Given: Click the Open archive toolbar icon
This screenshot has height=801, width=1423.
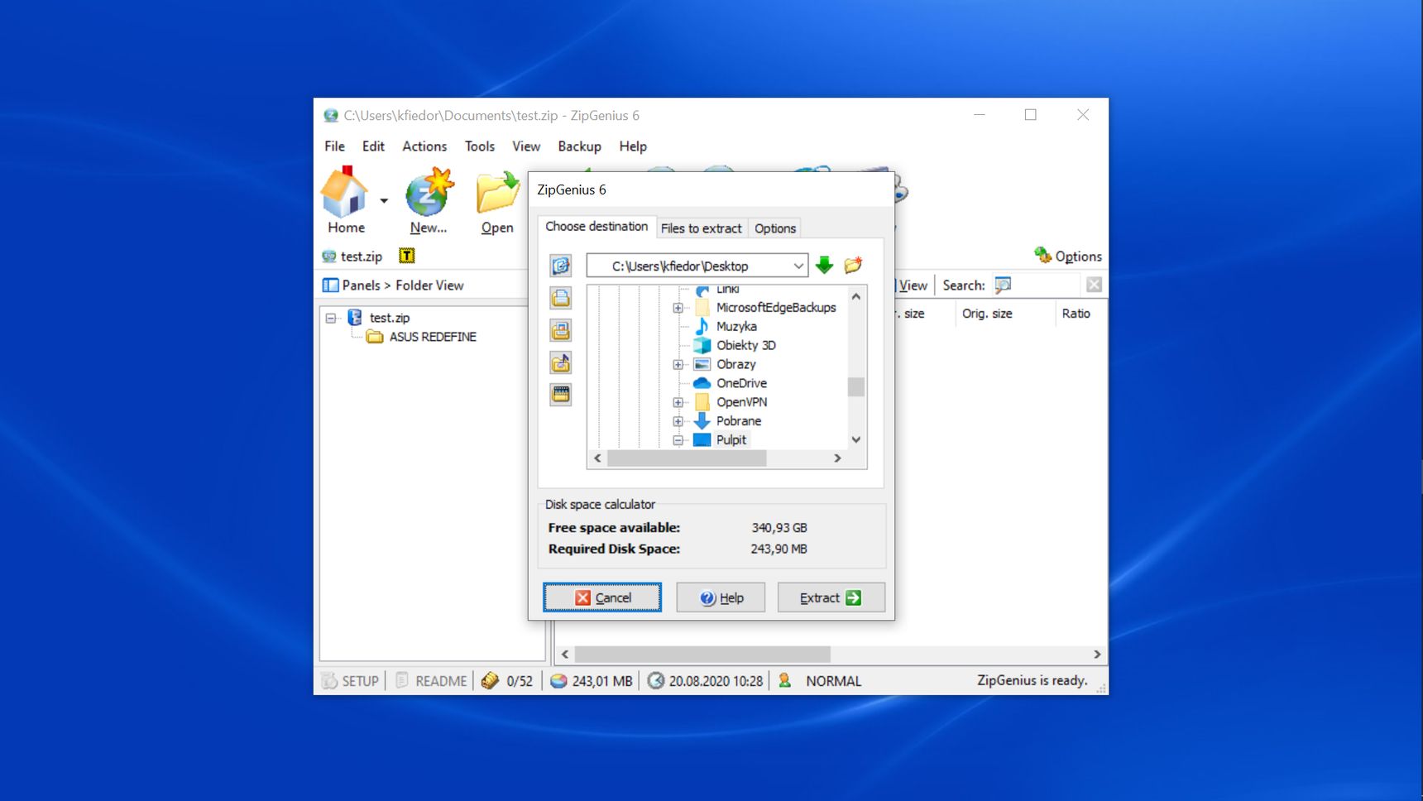Looking at the screenshot, I should (x=497, y=199).
